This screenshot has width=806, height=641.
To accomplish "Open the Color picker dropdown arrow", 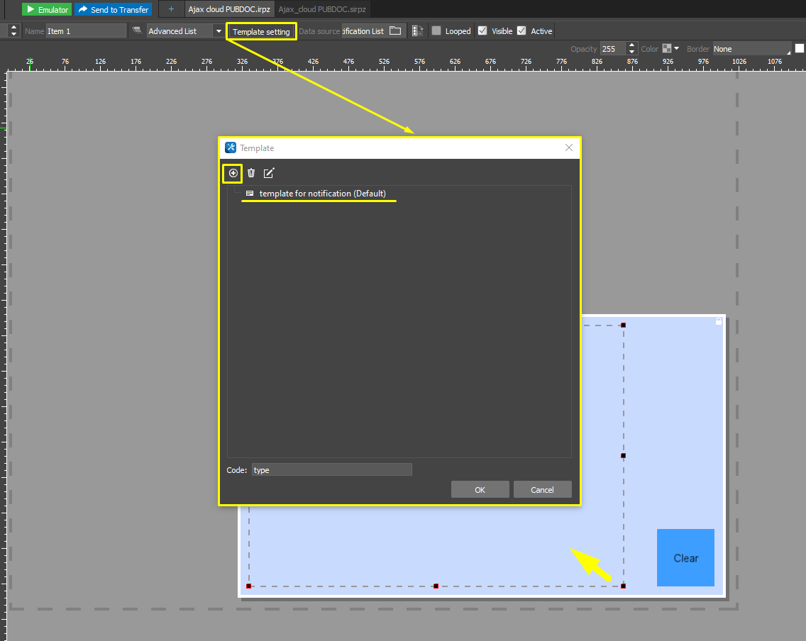I will click(x=676, y=49).
